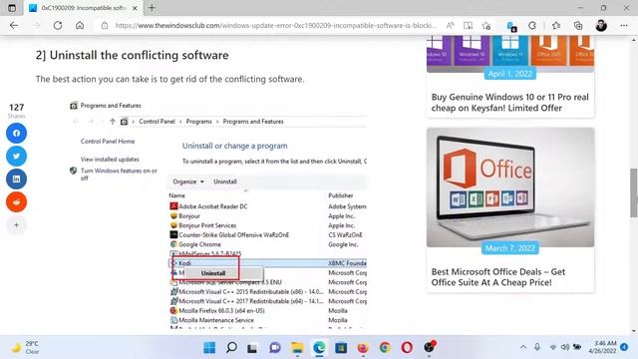
Task: Switch to Microsoft Edge on taskbar
Action: [319, 348]
